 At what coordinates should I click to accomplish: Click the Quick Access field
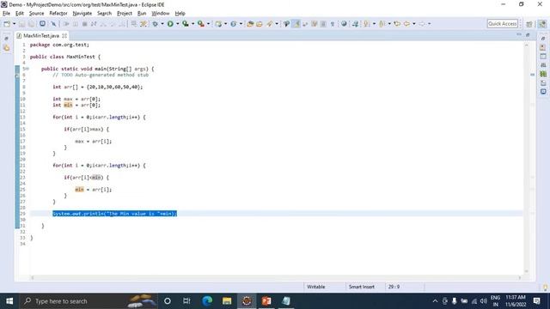pos(502,23)
